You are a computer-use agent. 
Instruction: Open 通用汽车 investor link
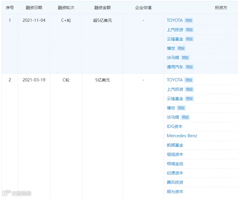[175, 67]
